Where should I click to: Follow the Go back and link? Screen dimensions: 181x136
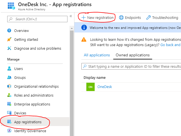coord(170,45)
